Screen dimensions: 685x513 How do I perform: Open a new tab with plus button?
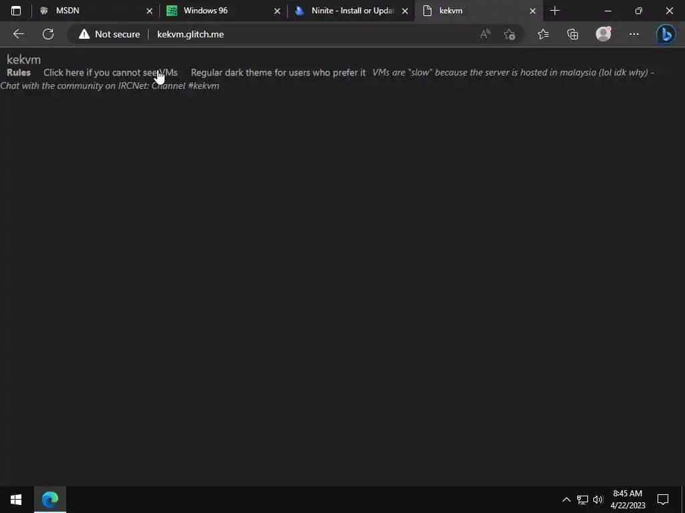tap(555, 11)
